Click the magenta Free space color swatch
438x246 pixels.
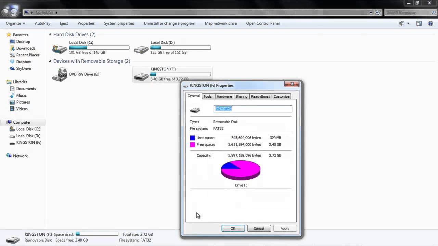[192, 145]
